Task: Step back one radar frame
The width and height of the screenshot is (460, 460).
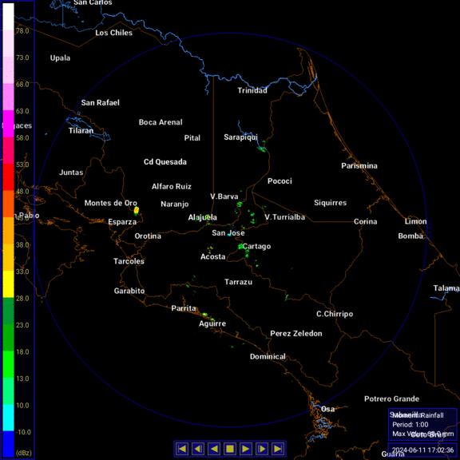Action: click(x=198, y=449)
